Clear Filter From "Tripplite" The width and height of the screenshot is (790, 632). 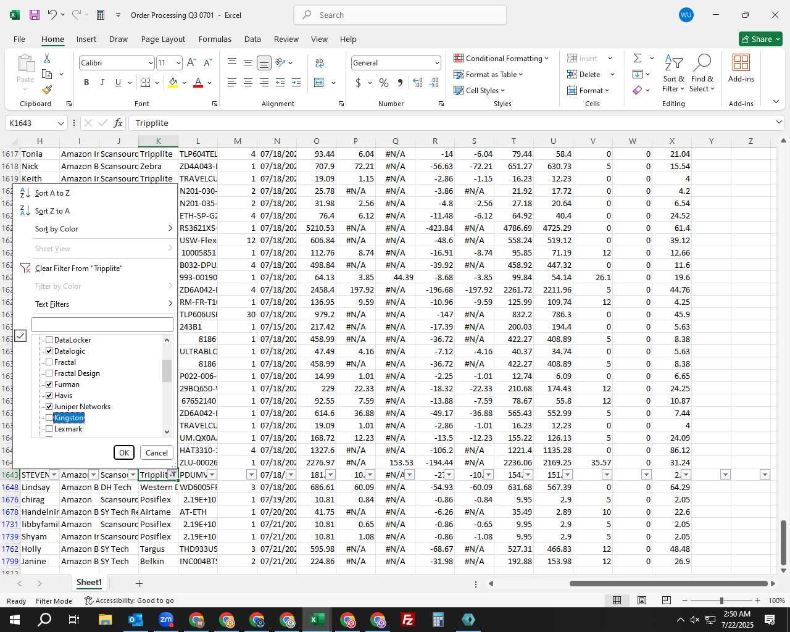[96, 268]
